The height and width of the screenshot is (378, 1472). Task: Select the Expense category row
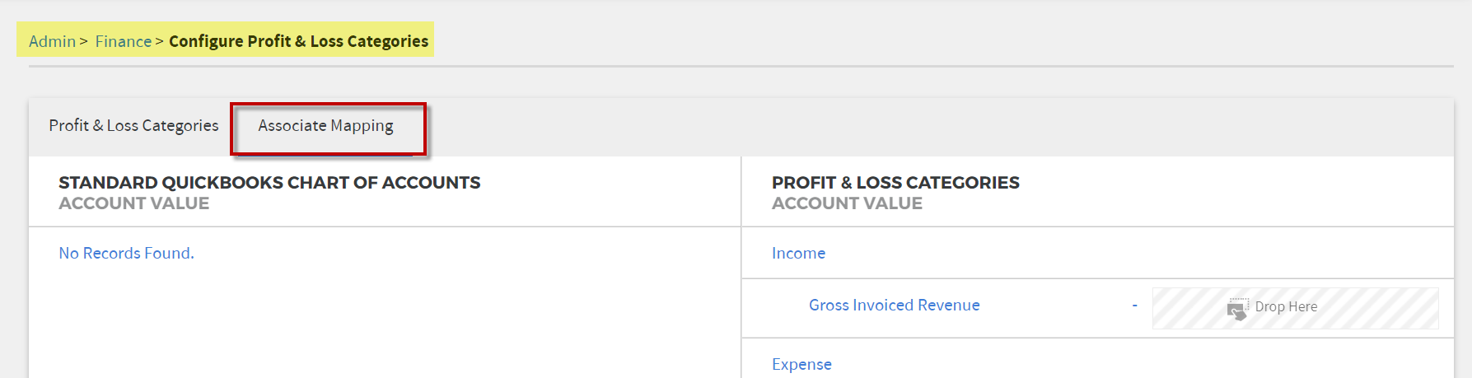click(1097, 363)
